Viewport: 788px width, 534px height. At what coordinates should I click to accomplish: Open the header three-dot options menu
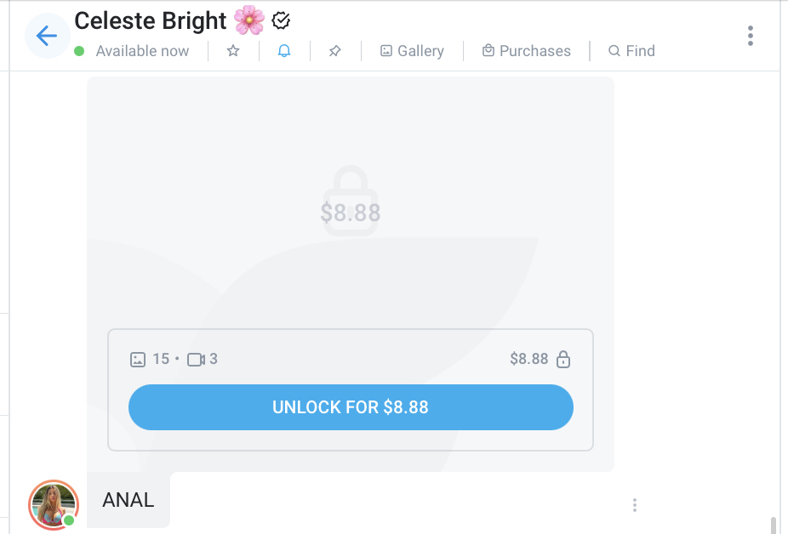tap(750, 36)
